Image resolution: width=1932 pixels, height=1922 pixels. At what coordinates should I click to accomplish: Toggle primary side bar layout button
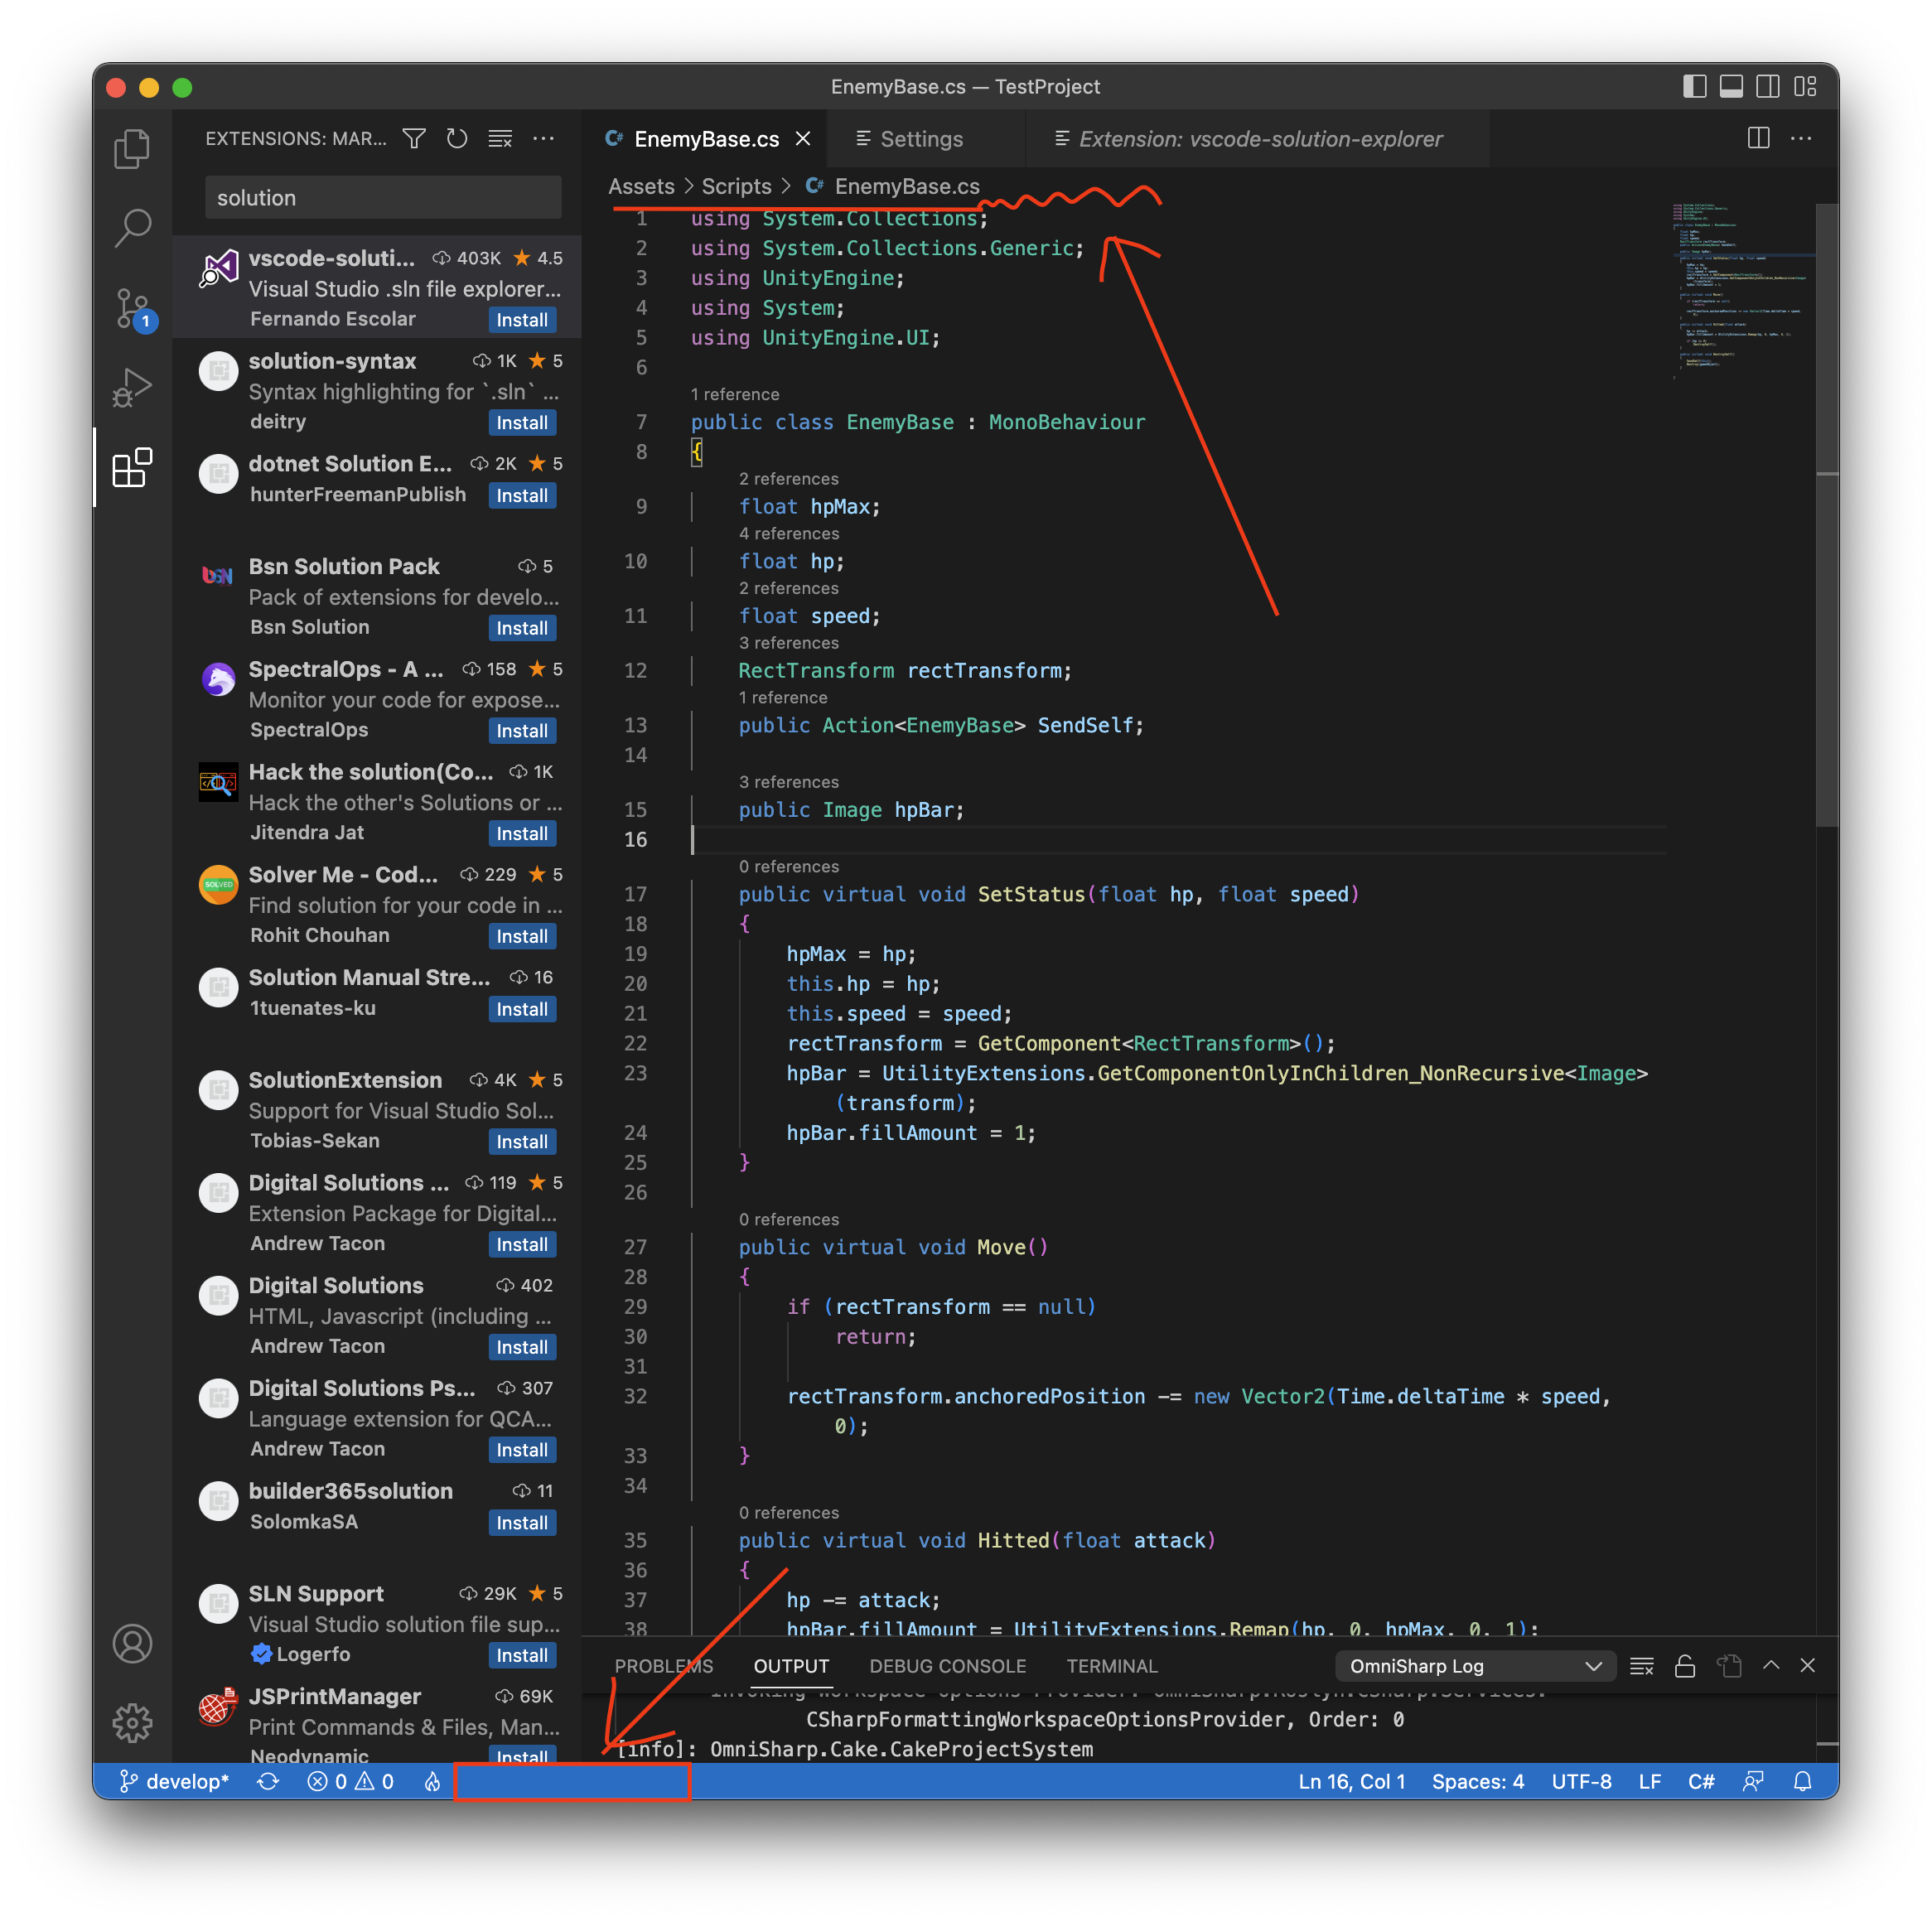coord(1694,87)
